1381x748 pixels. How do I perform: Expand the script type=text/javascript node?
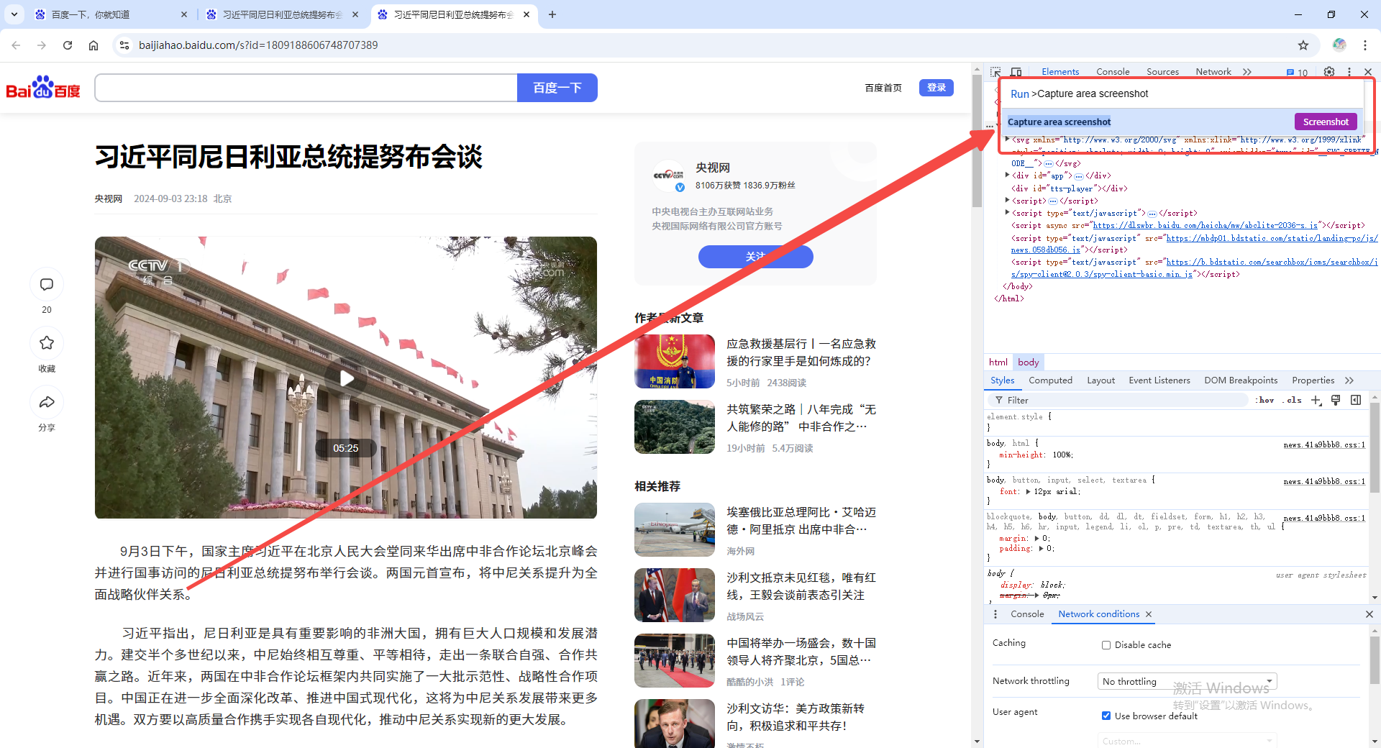pos(1007,213)
